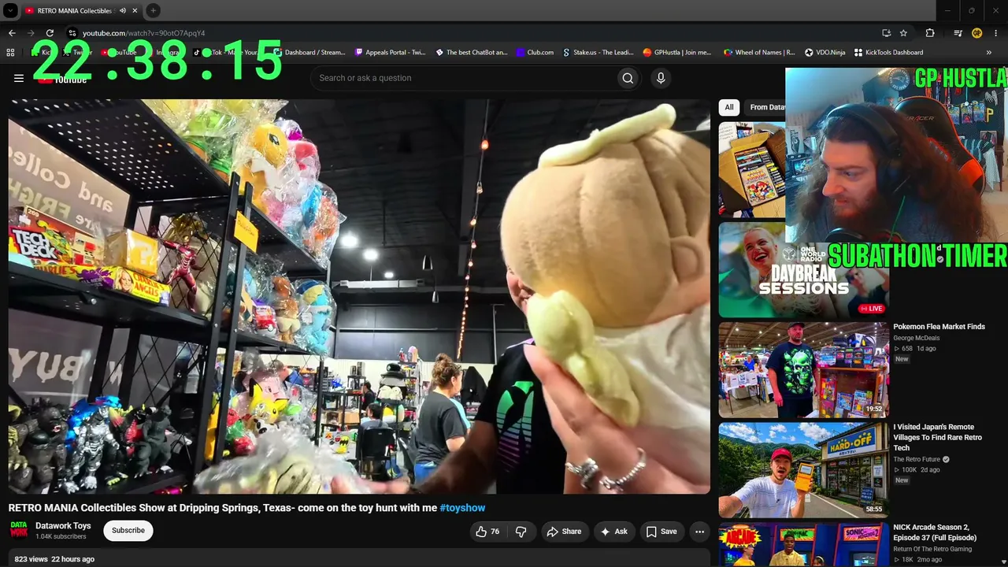This screenshot has width=1008, height=567.
Task: Start voice search with the microphone
Action: pyautogui.click(x=661, y=78)
